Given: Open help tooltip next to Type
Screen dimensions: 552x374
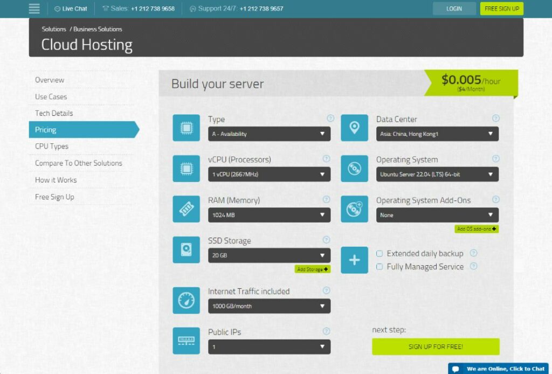Looking at the screenshot, I should [x=330, y=118].
